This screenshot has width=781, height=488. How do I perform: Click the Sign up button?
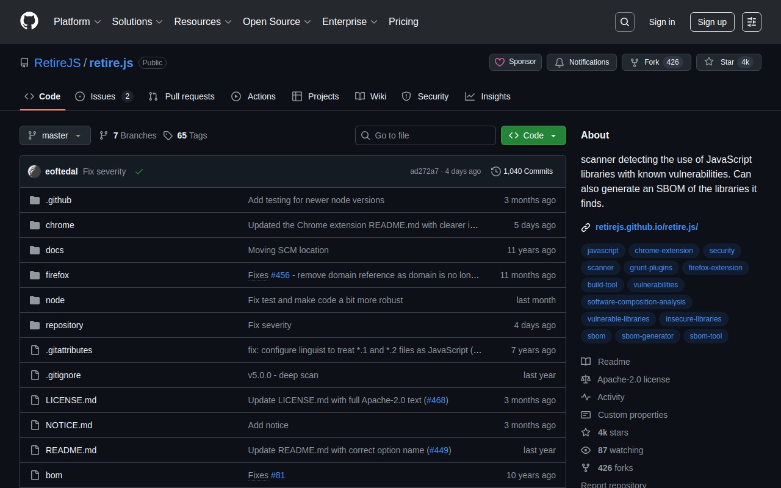click(x=712, y=22)
